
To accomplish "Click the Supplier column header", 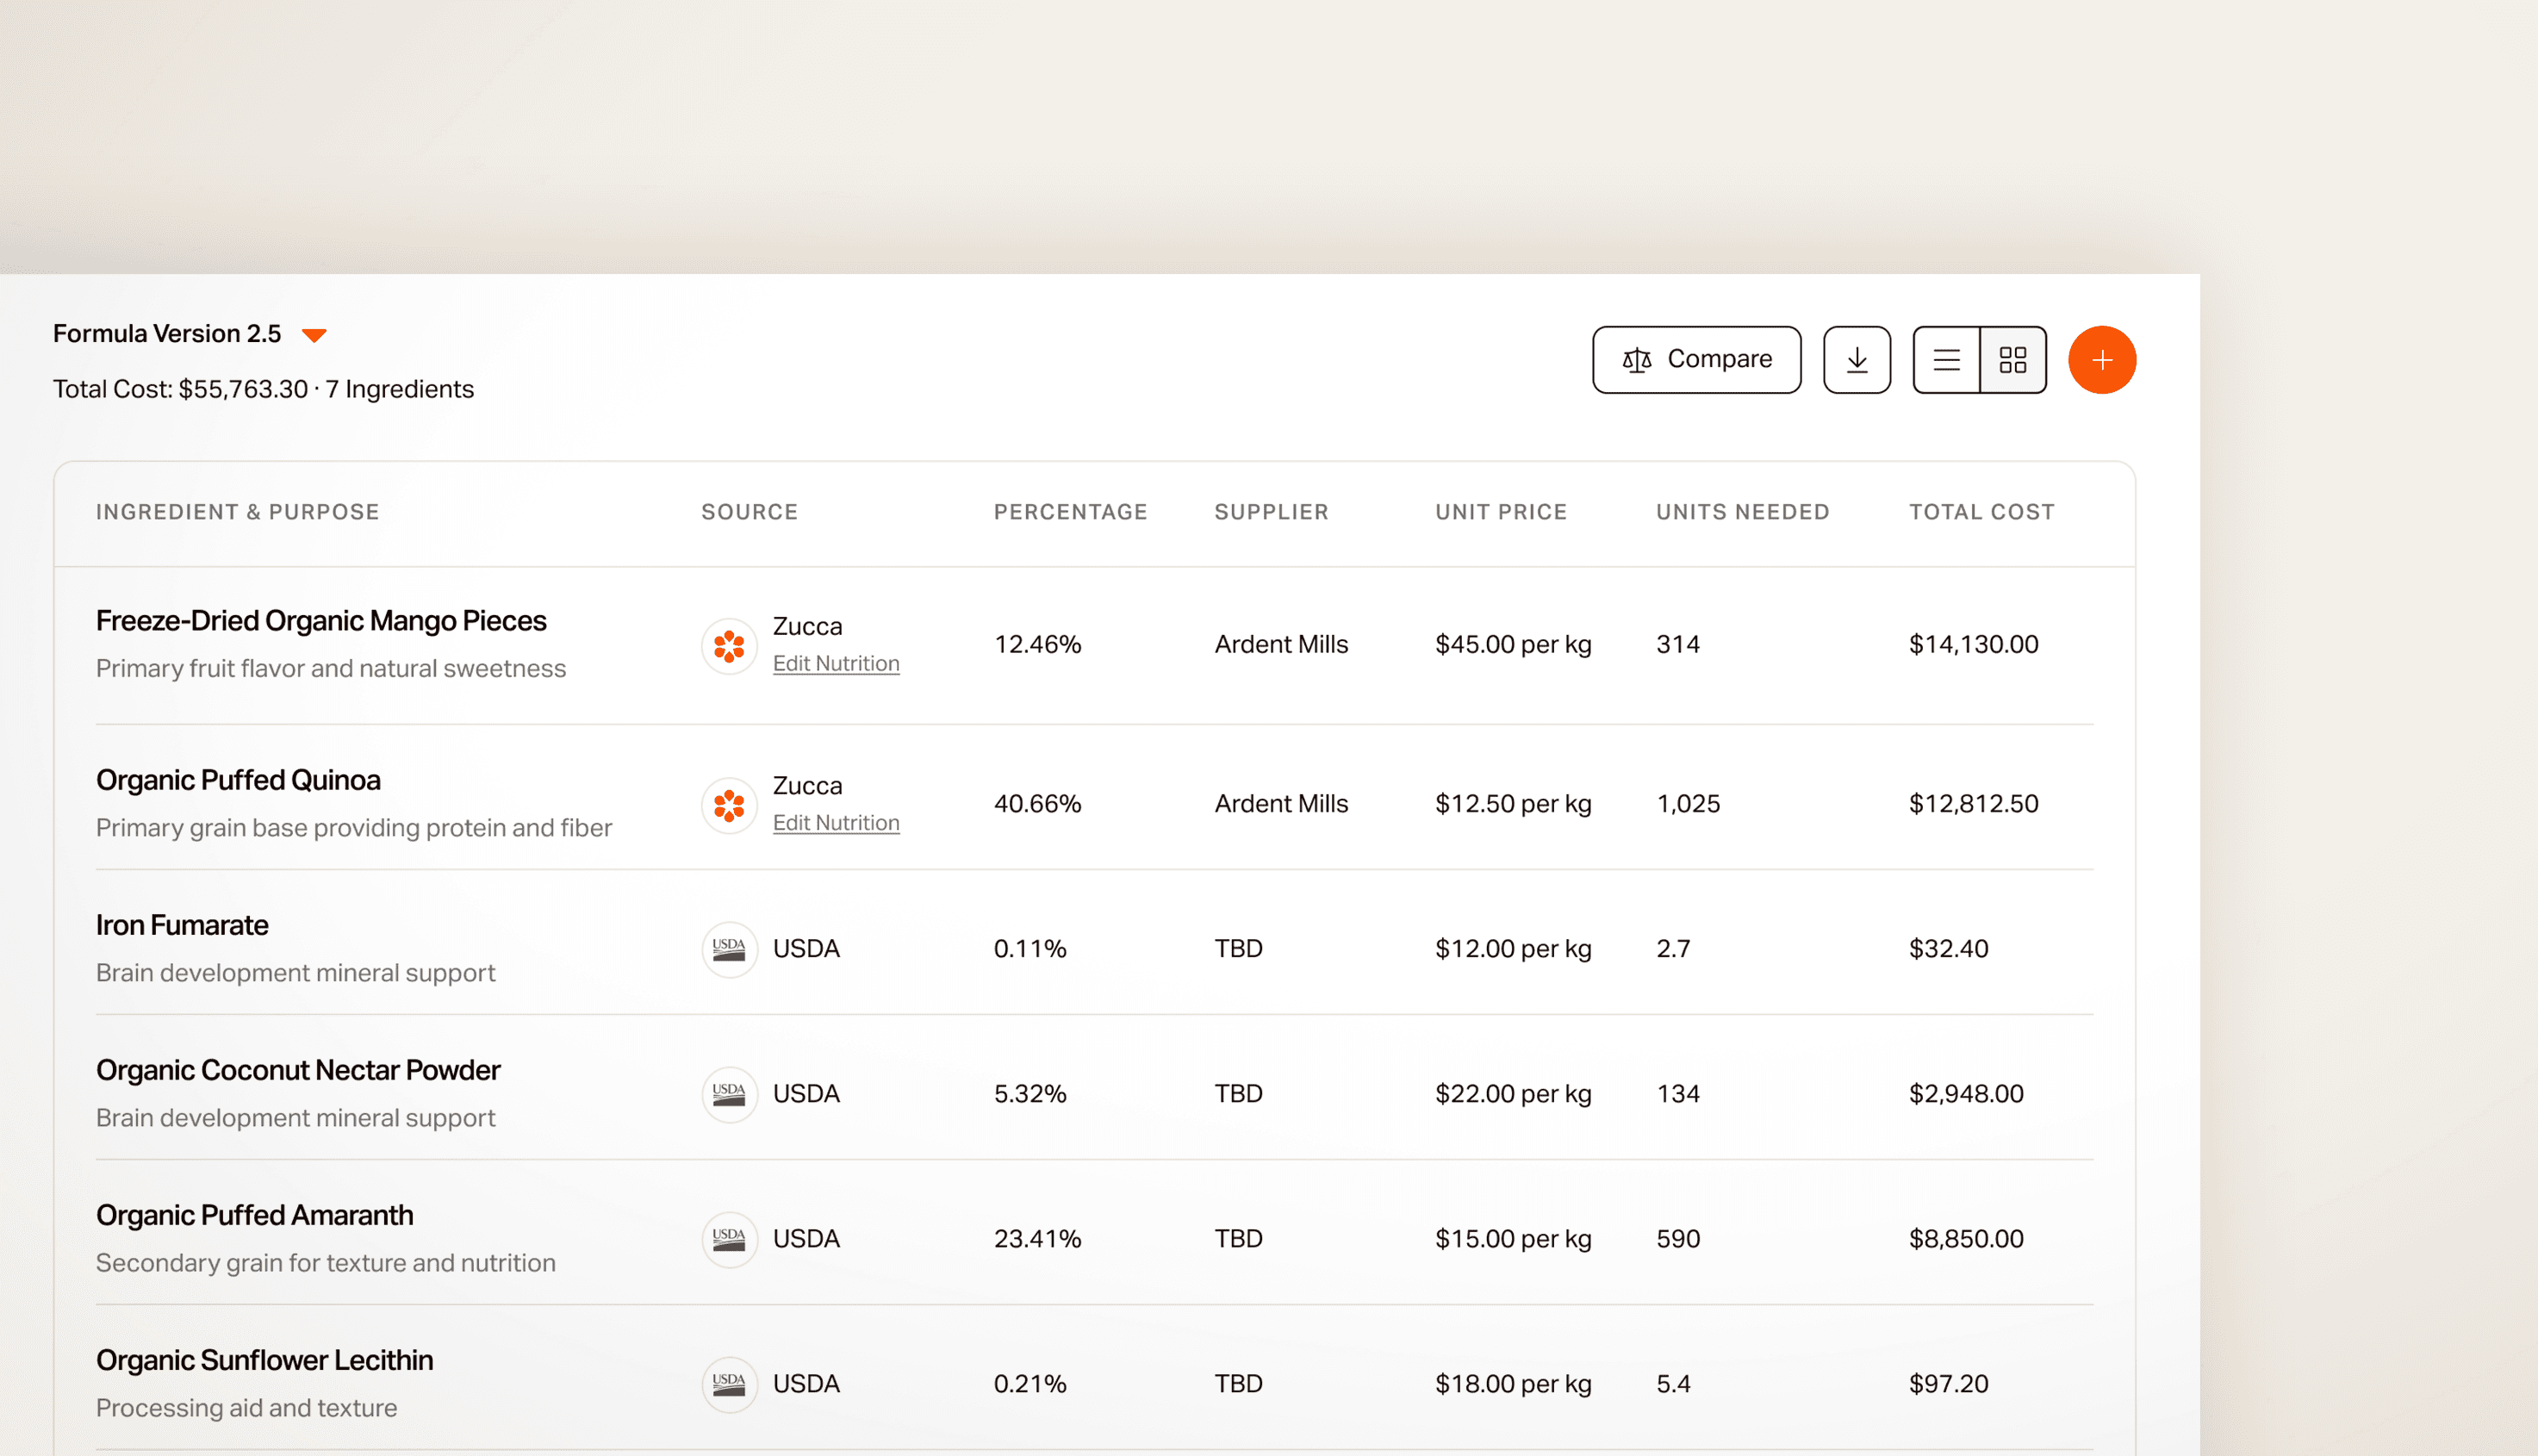I will pyautogui.click(x=1271, y=512).
